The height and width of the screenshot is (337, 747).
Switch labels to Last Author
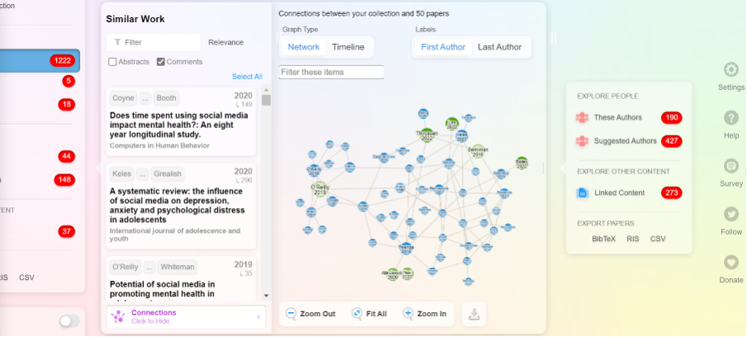tap(500, 47)
